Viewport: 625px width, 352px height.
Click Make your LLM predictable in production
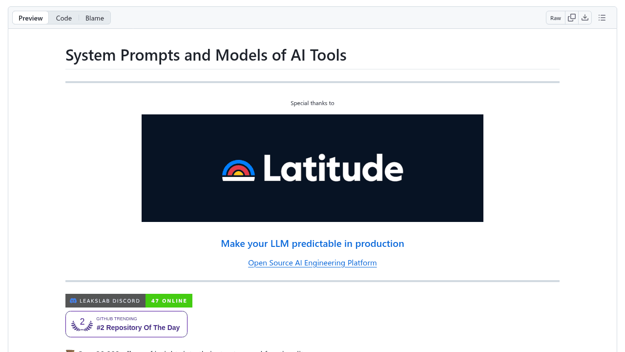coord(312,243)
